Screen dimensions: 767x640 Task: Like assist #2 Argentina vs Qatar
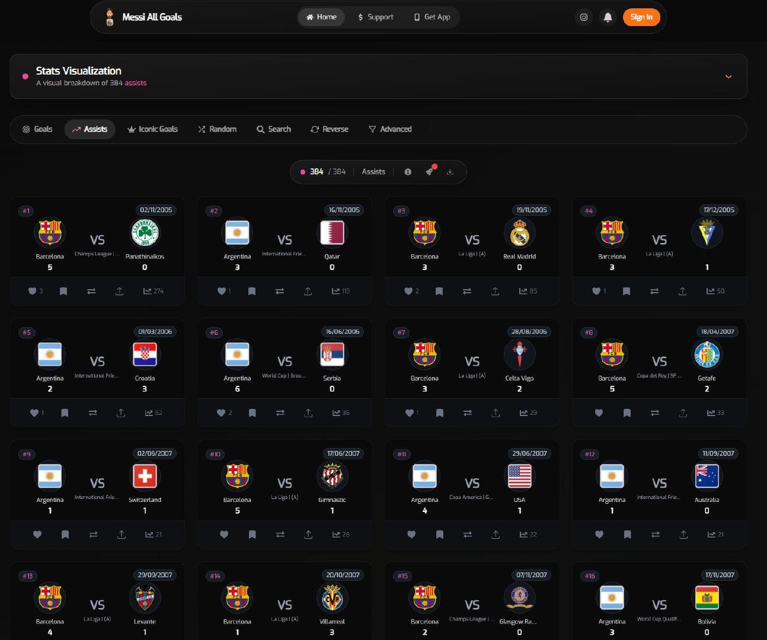pyautogui.click(x=222, y=291)
